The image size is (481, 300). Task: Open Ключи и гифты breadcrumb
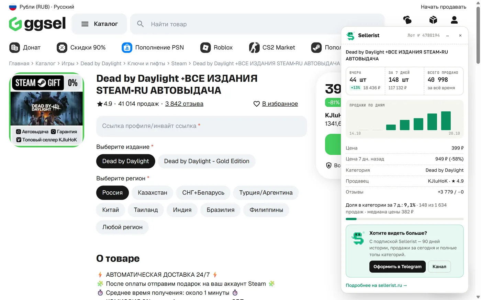click(146, 63)
